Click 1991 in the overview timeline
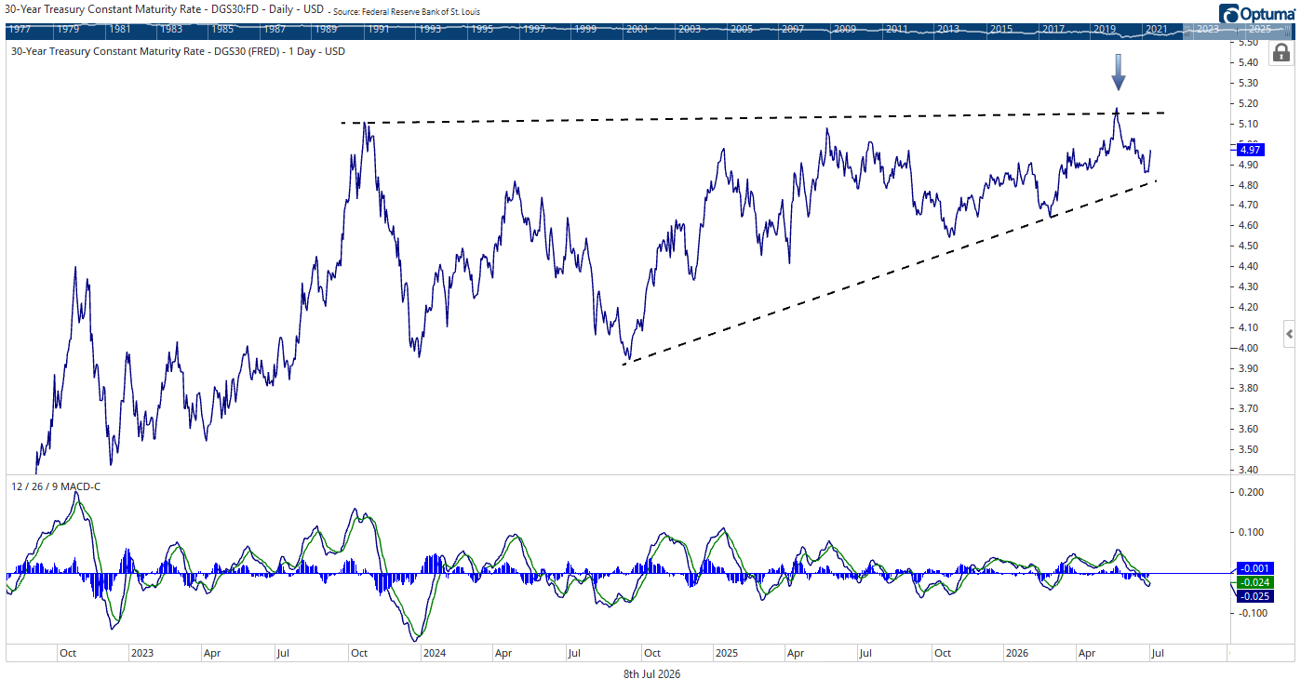This screenshot has height=692, width=1301. click(378, 30)
